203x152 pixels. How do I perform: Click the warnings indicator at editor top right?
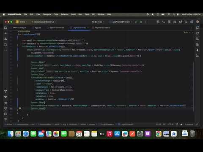(186, 33)
